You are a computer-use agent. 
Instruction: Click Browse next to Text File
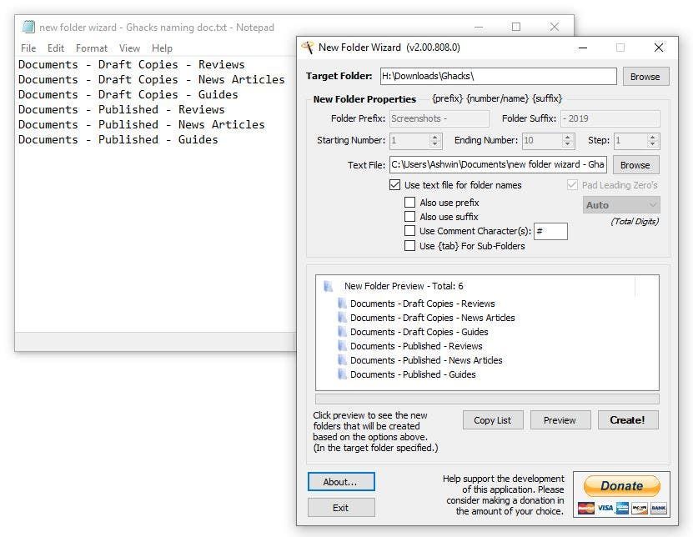point(635,165)
